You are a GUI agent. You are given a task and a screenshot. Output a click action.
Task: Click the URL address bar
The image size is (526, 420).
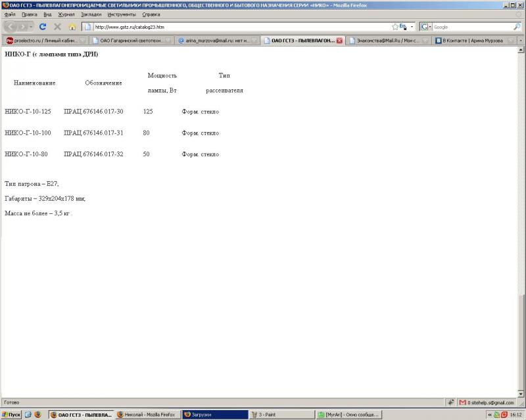237,27
